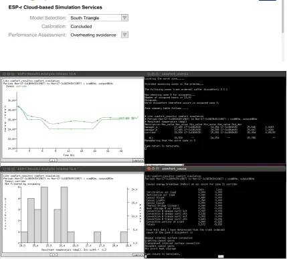Click the Totals row in comfort_cause
This screenshot has height=259, width=287.
coord(185,224)
